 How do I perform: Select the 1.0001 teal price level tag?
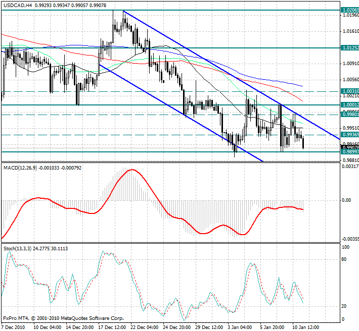click(x=350, y=104)
